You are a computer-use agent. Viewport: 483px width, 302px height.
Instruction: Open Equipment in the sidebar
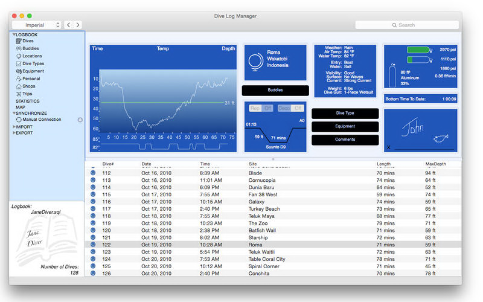[30, 71]
